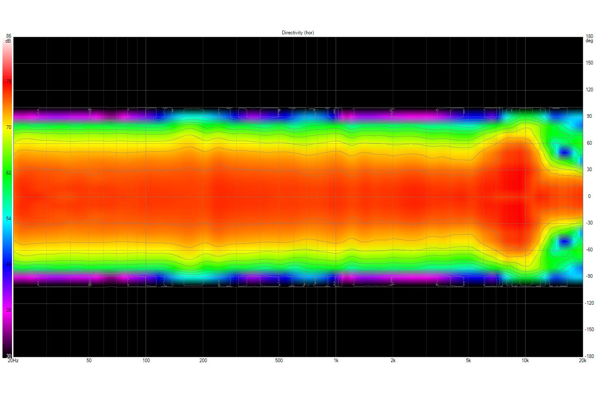Click the 46 value on color scale

(x=9, y=264)
